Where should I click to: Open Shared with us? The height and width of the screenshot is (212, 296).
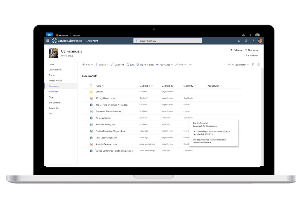pos(55,81)
